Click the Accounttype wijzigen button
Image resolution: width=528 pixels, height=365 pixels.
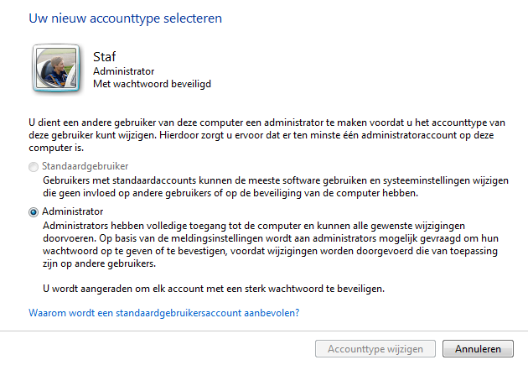375,349
